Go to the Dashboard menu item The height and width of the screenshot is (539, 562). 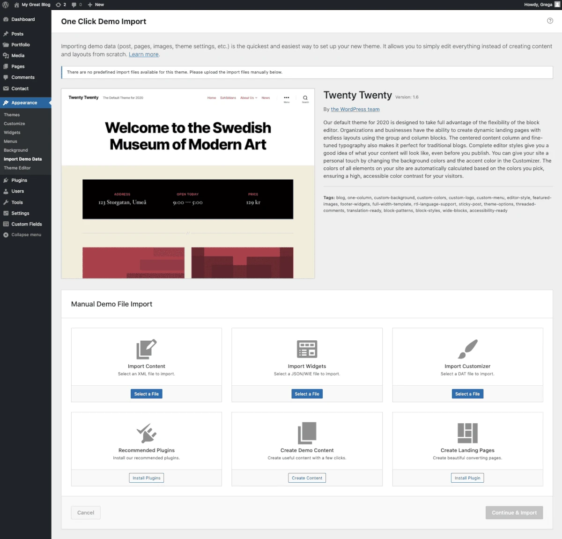coord(26,19)
